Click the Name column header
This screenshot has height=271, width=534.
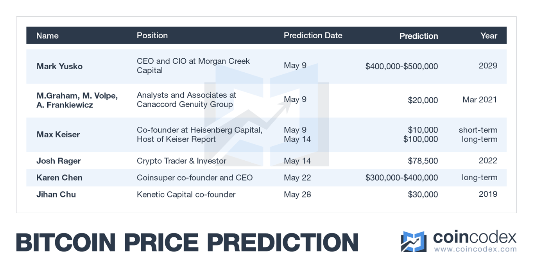click(47, 36)
